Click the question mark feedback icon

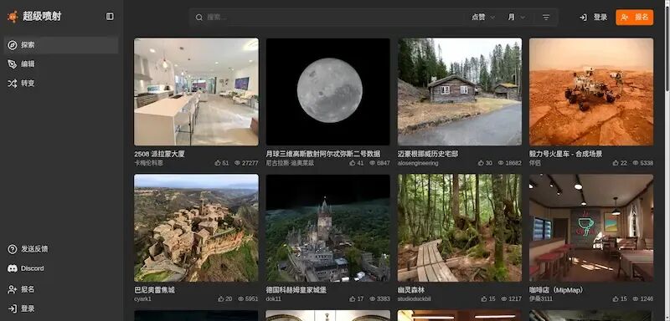pyautogui.click(x=13, y=249)
